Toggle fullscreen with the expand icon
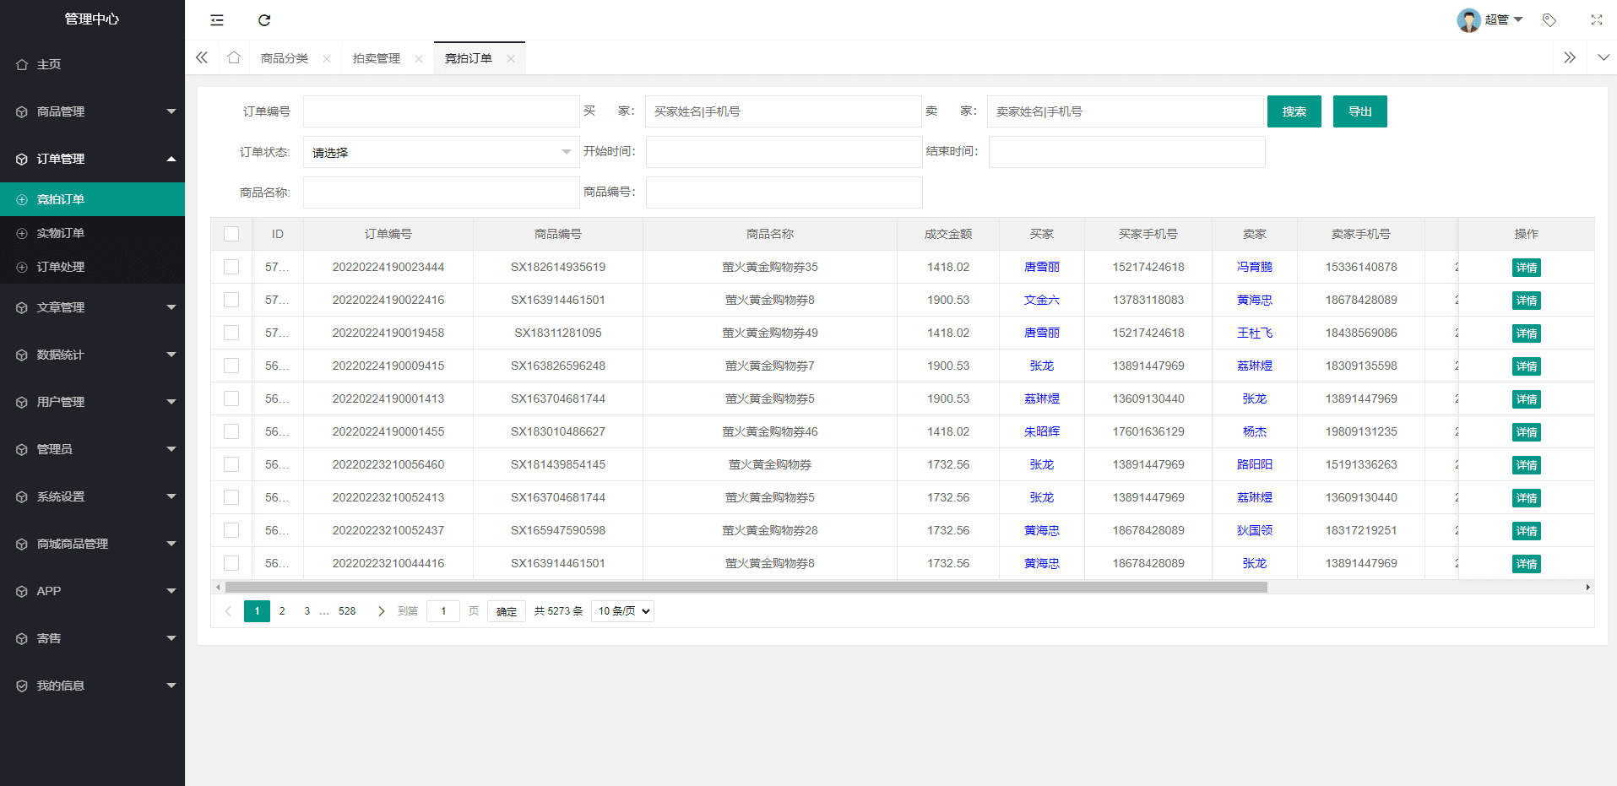1617x786 pixels. pos(1596,20)
